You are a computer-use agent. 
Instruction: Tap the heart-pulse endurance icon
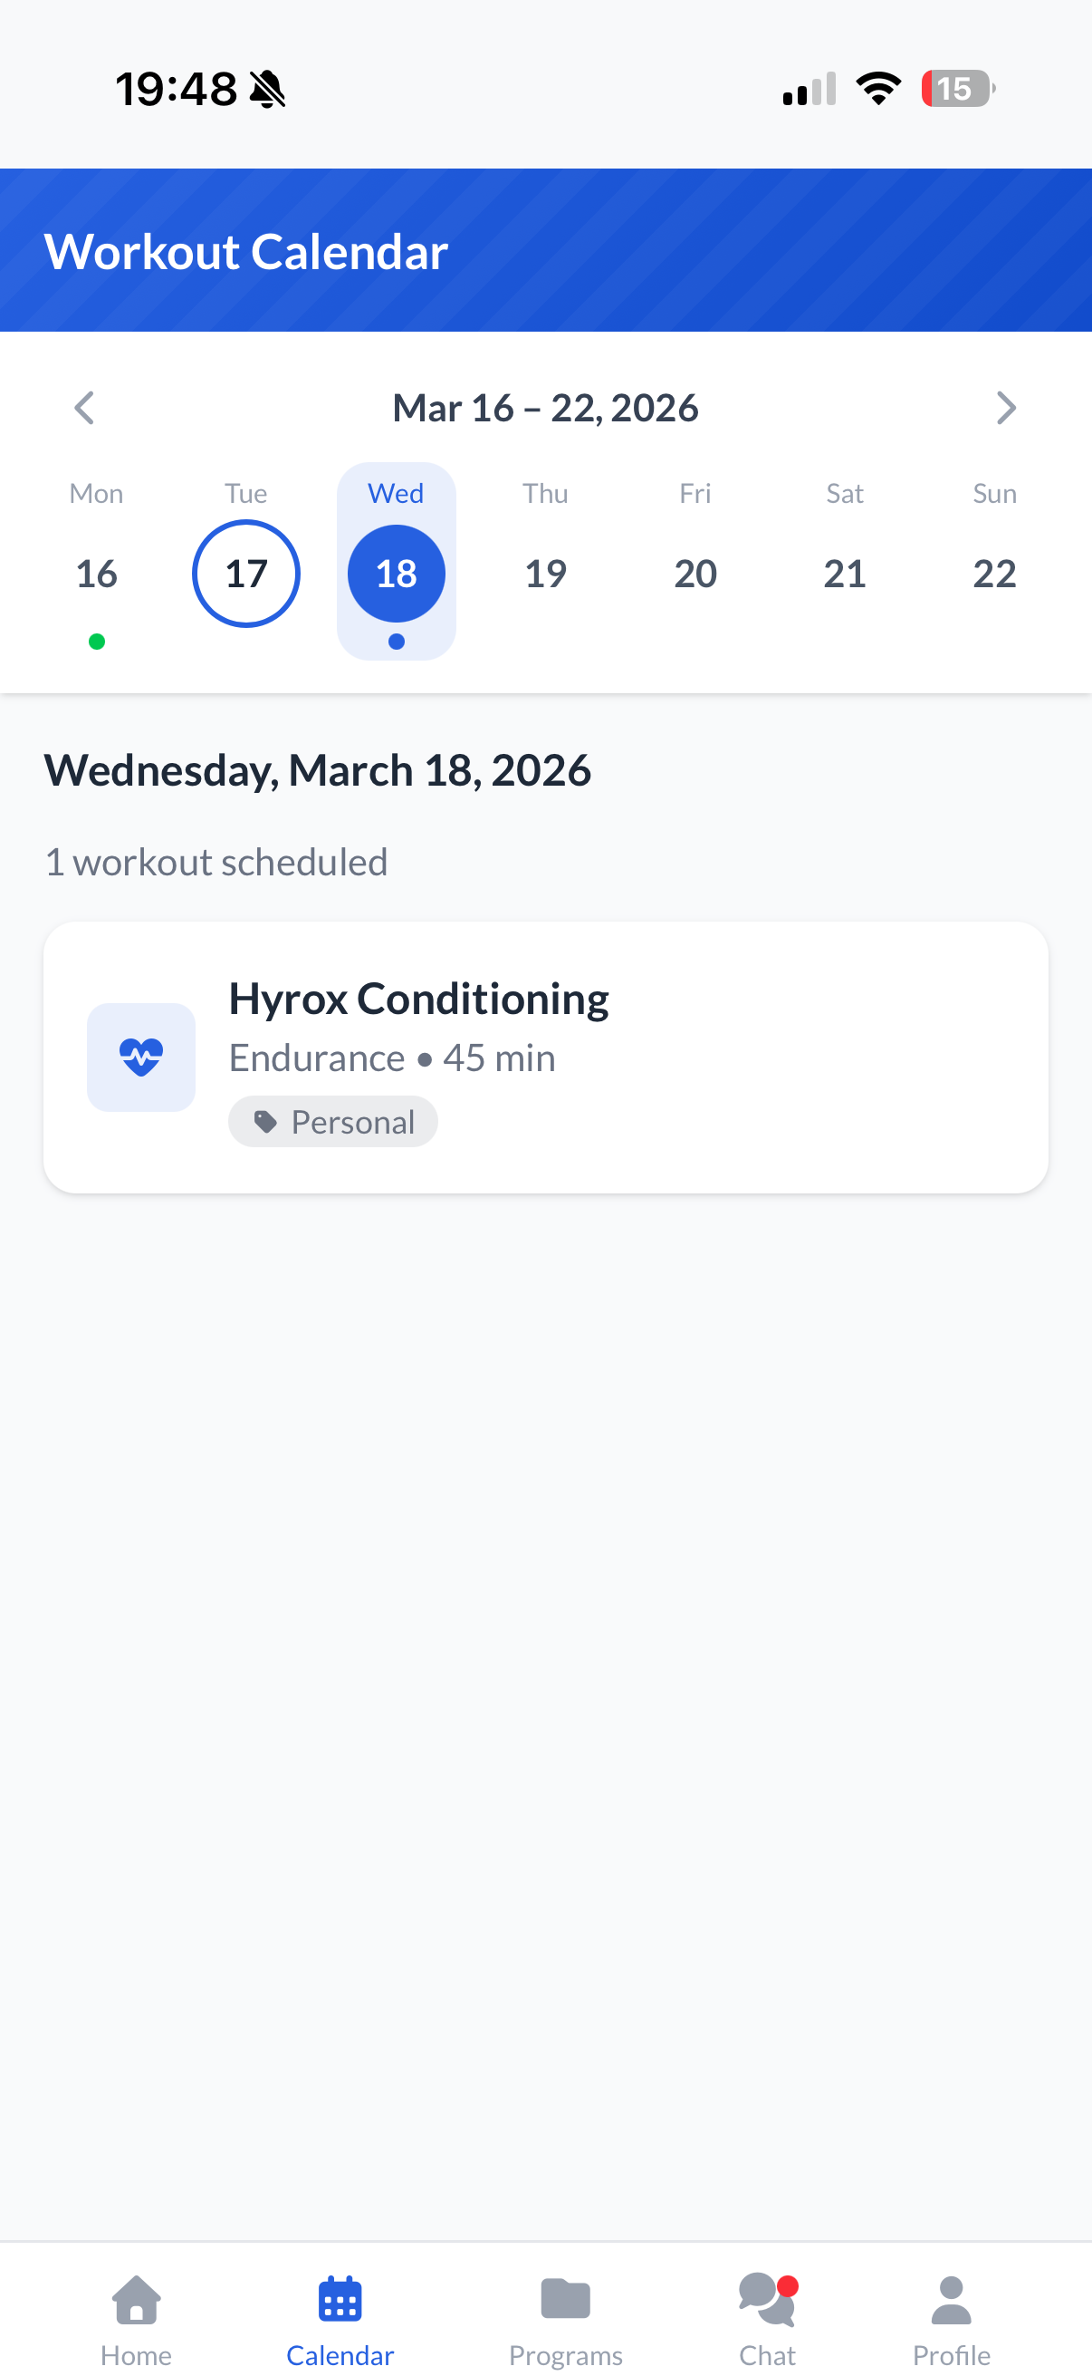[141, 1057]
